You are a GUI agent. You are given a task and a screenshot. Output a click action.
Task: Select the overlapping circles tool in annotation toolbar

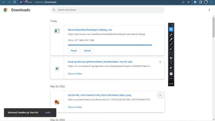(x=171, y=58)
